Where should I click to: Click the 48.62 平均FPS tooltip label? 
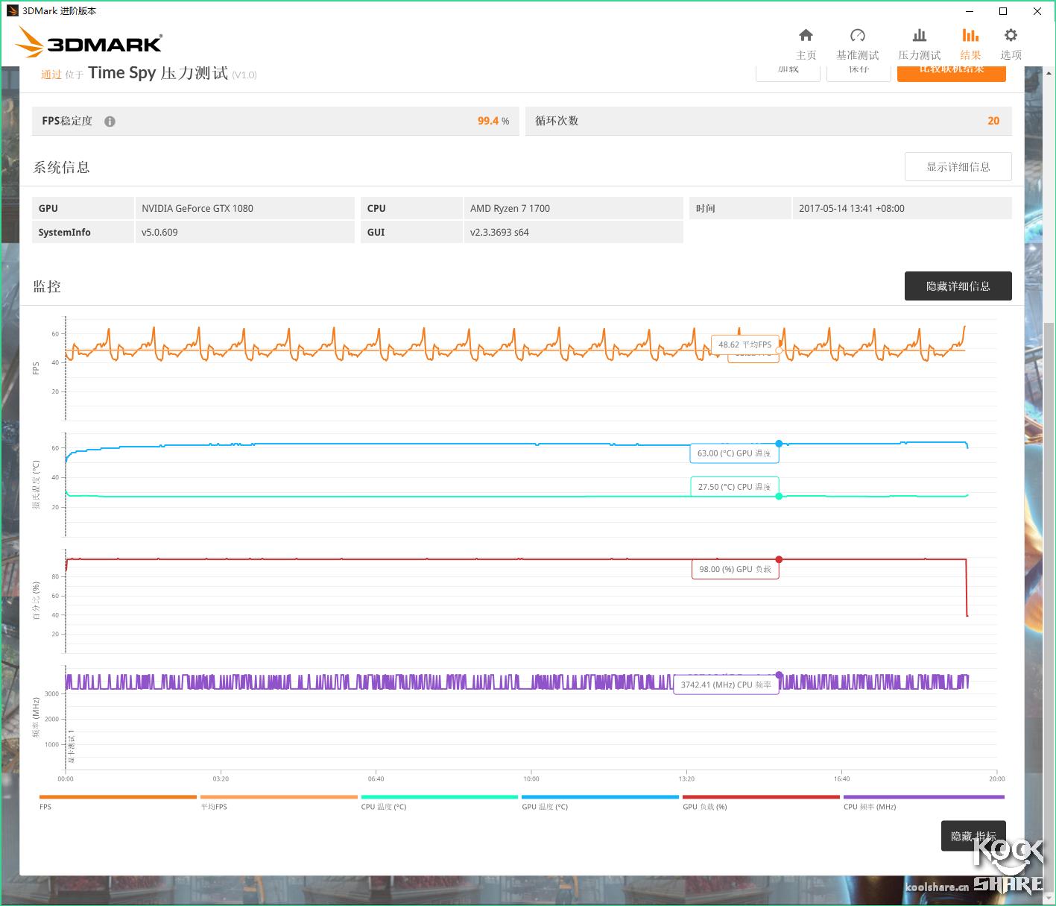pos(745,345)
